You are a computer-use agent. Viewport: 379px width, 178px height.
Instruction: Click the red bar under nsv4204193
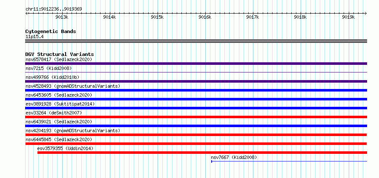coord(196,135)
